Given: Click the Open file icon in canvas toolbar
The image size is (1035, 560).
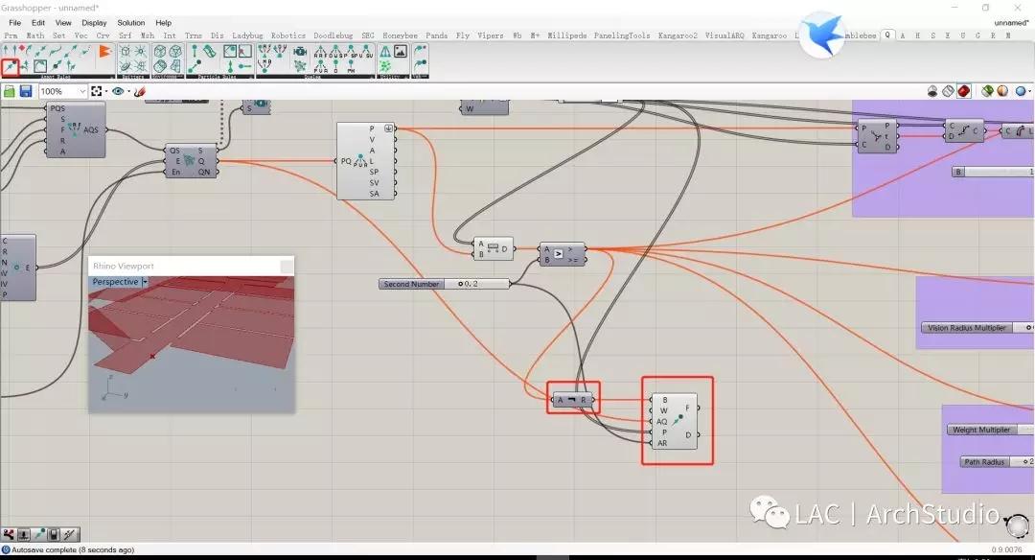Looking at the screenshot, I should (10, 91).
